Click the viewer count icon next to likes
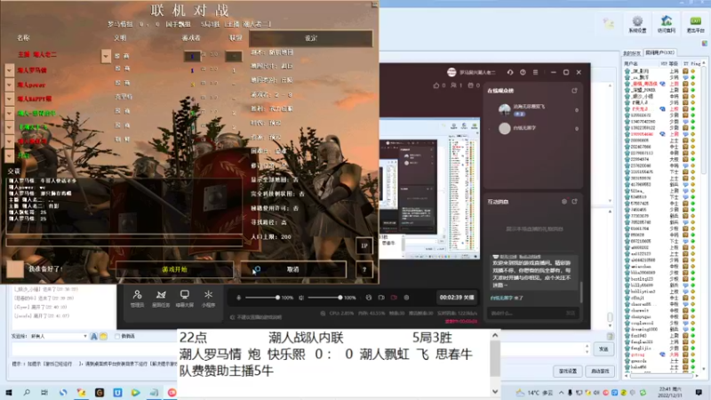711x400 pixels. click(x=453, y=85)
